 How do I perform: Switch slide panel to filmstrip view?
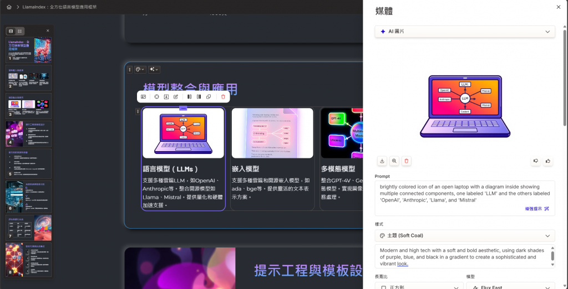coord(11,31)
